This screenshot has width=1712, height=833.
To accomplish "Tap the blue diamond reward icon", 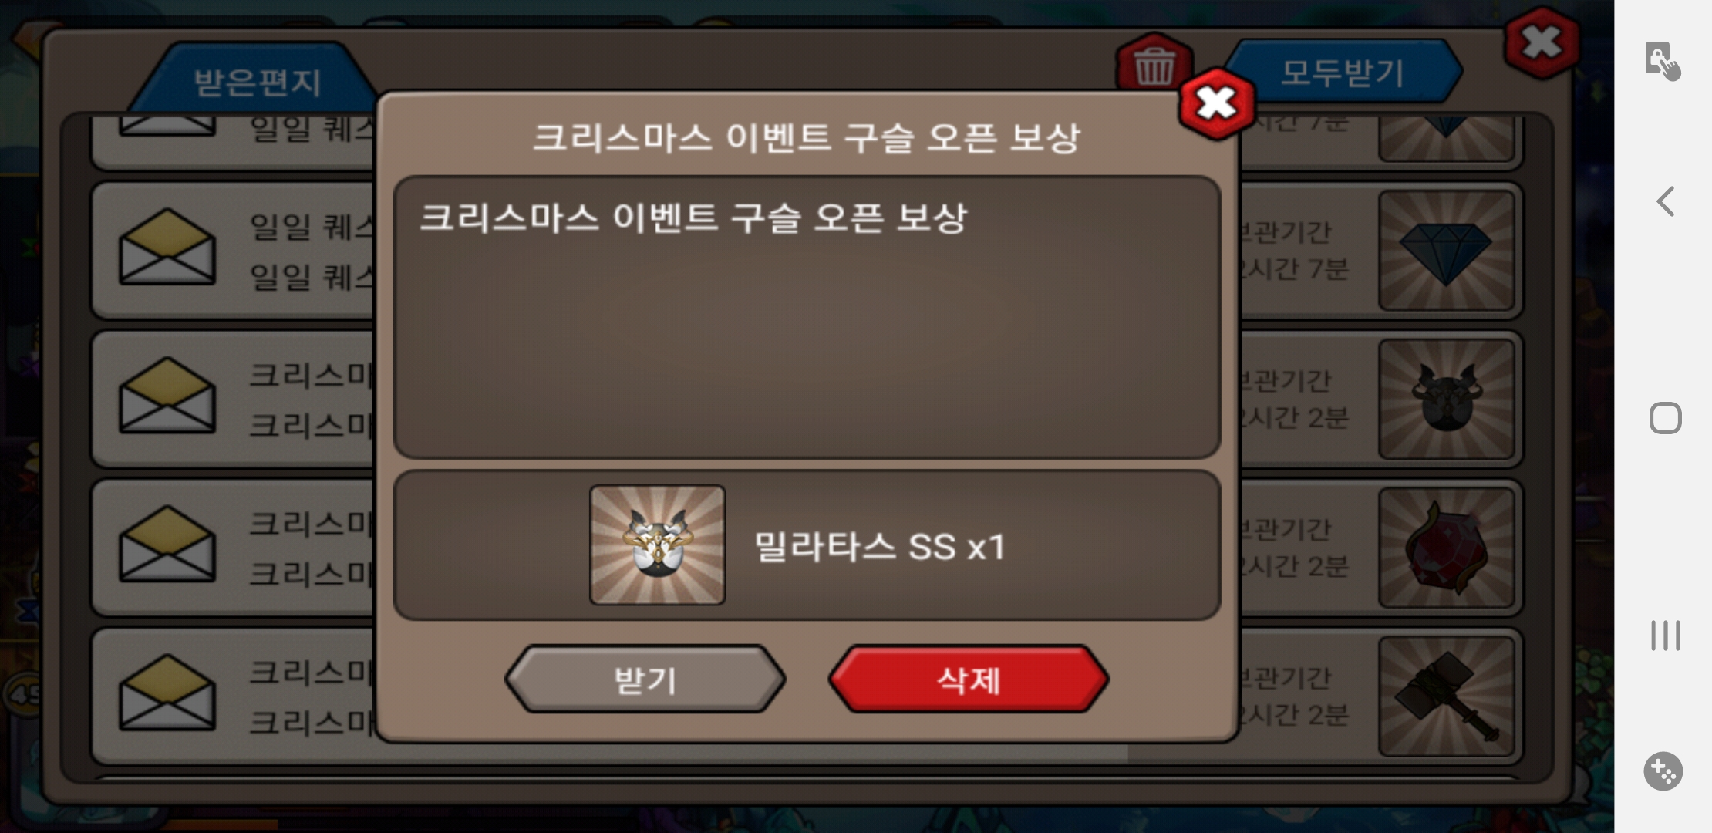I will coord(1446,251).
